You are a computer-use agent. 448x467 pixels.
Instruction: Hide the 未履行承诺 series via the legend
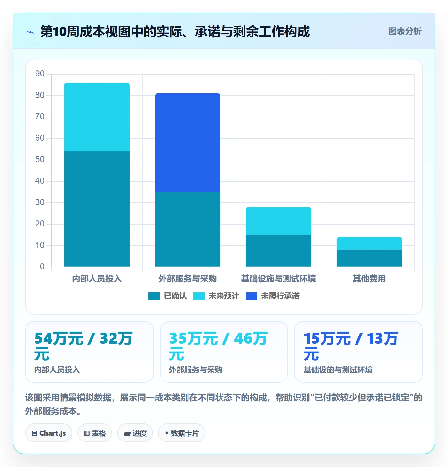(x=272, y=296)
